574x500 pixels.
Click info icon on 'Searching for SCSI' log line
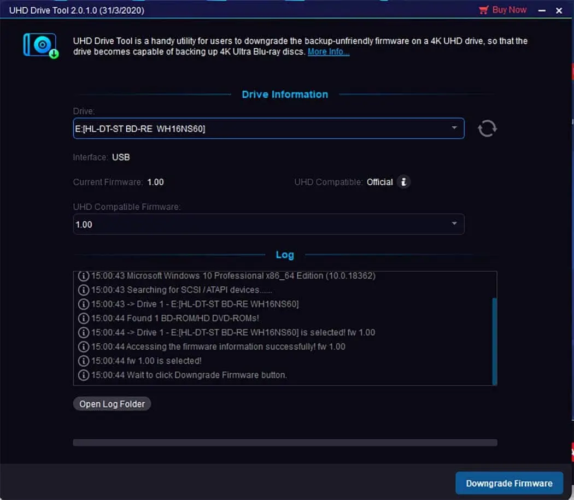pos(84,290)
